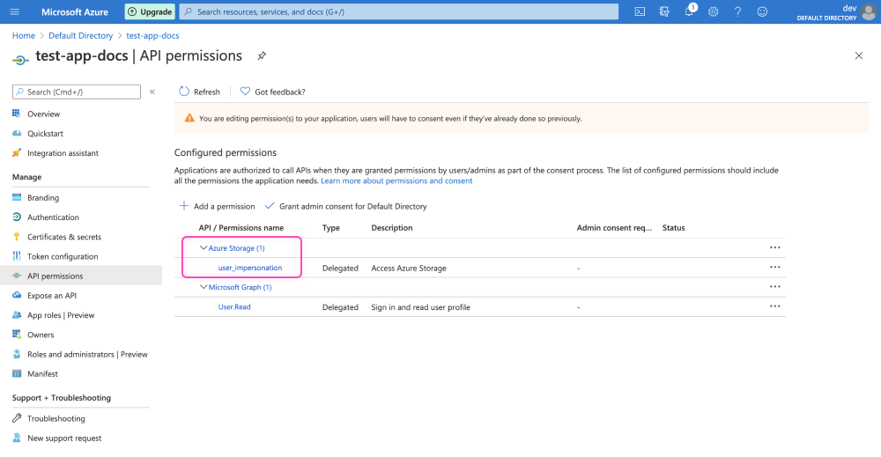This screenshot has height=457, width=881.
Task: Click the help question mark icon
Action: click(x=737, y=11)
